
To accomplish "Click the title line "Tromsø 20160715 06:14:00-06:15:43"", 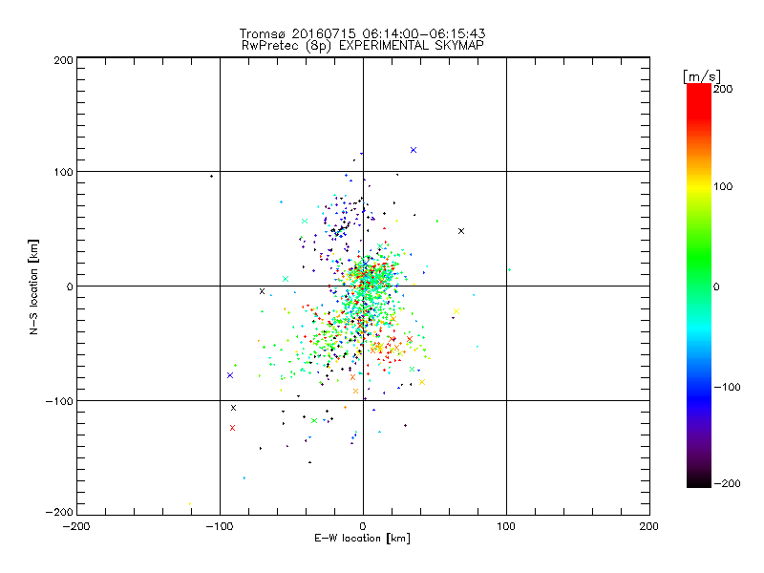I will (x=362, y=33).
